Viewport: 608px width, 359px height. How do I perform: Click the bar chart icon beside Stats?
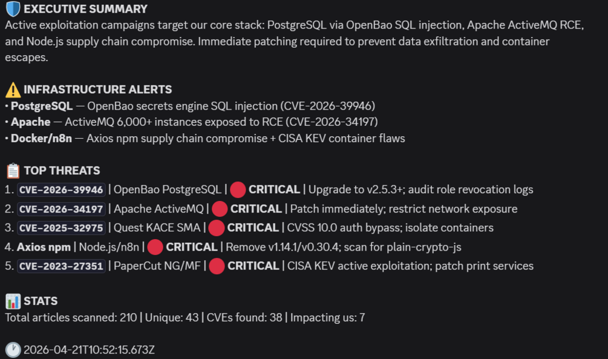(13, 301)
